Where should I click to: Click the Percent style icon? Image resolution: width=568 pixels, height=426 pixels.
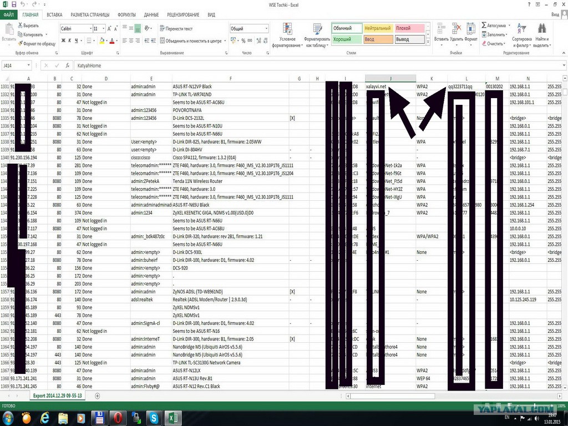tap(244, 40)
